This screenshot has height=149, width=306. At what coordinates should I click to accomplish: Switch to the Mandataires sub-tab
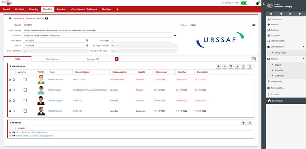tap(52, 59)
